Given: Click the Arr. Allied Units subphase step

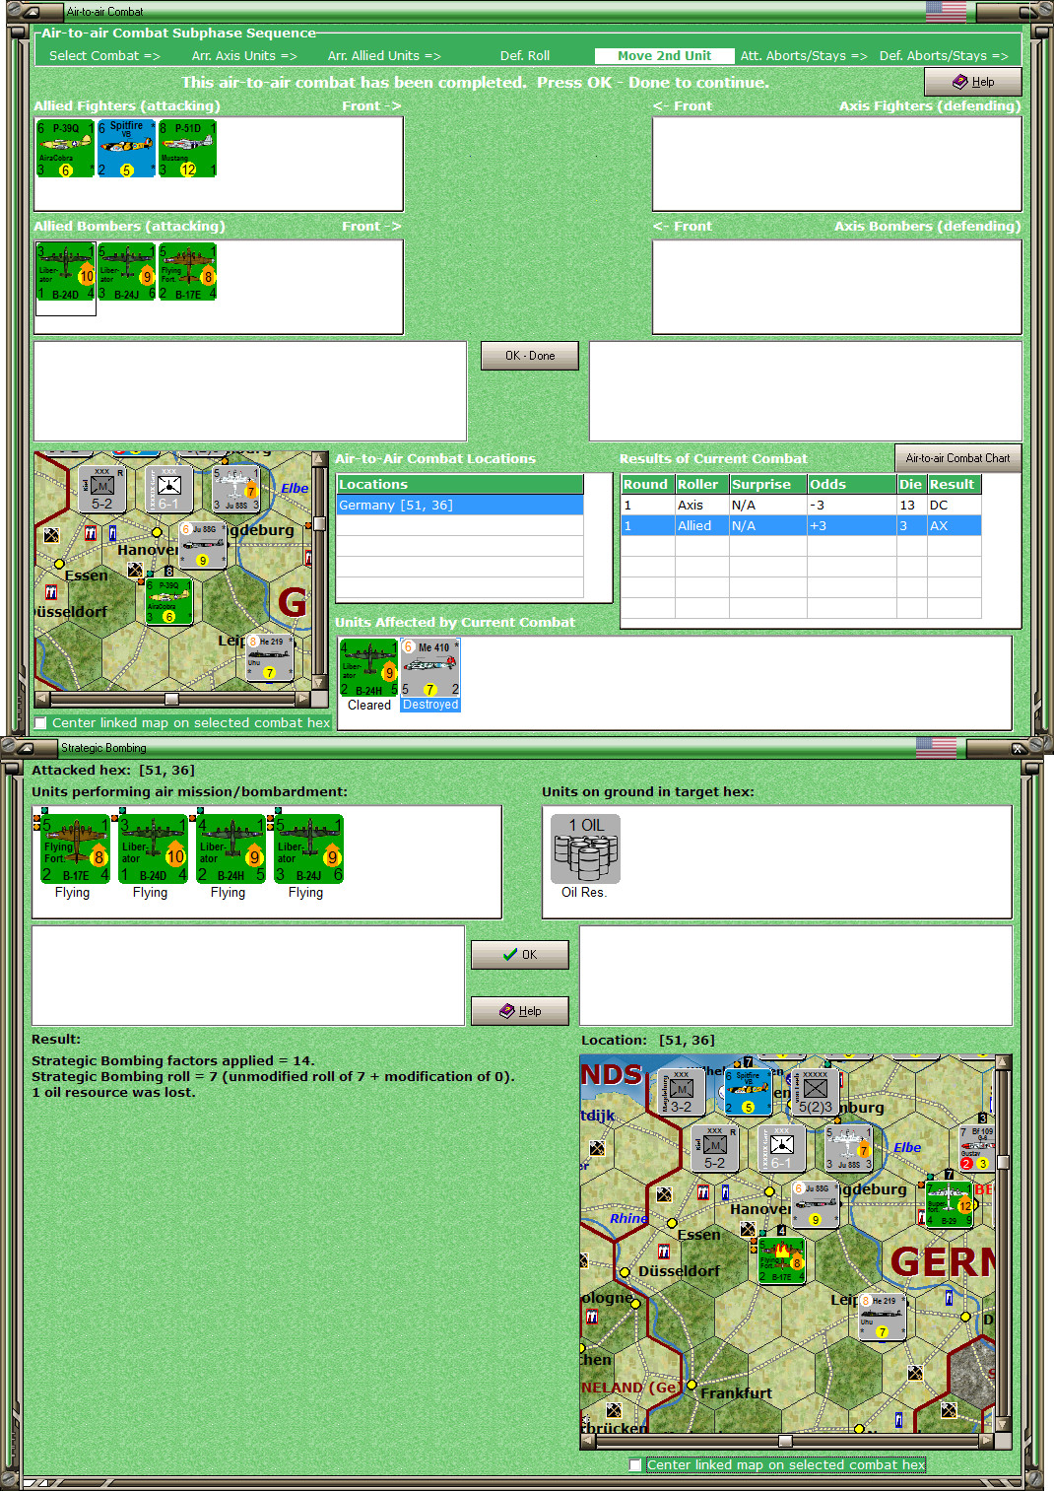Looking at the screenshot, I should tap(384, 56).
